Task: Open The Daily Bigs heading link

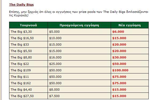Action: pyautogui.click(x=21, y=5)
